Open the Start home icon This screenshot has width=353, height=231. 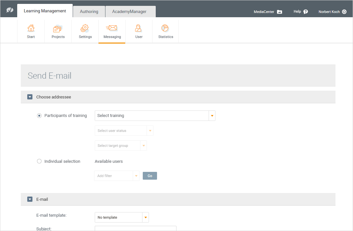(31, 28)
